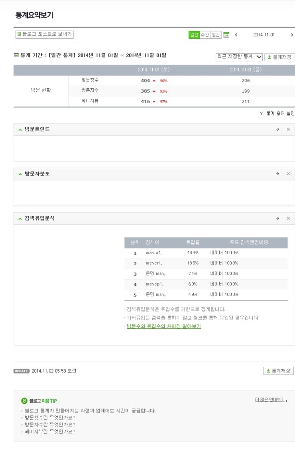
Task: Open 방문트렌드 details arrow
Action: (x=278, y=129)
